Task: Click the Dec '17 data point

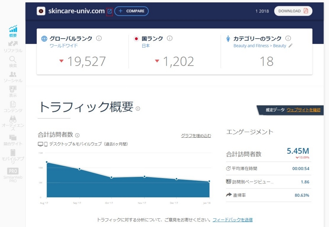Action: (176, 179)
